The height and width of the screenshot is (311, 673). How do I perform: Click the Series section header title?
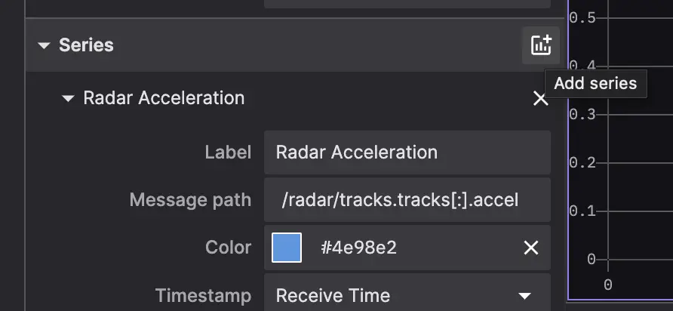click(86, 45)
